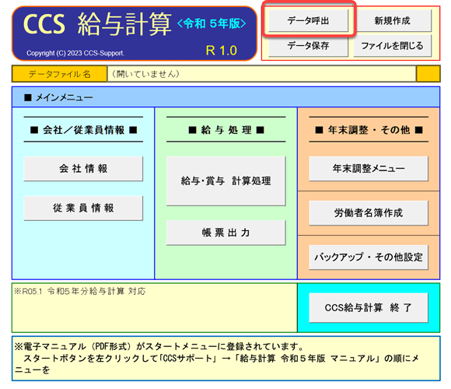Click the Copyright (C) 2023 CCS-Support text

pyautogui.click(x=75, y=53)
